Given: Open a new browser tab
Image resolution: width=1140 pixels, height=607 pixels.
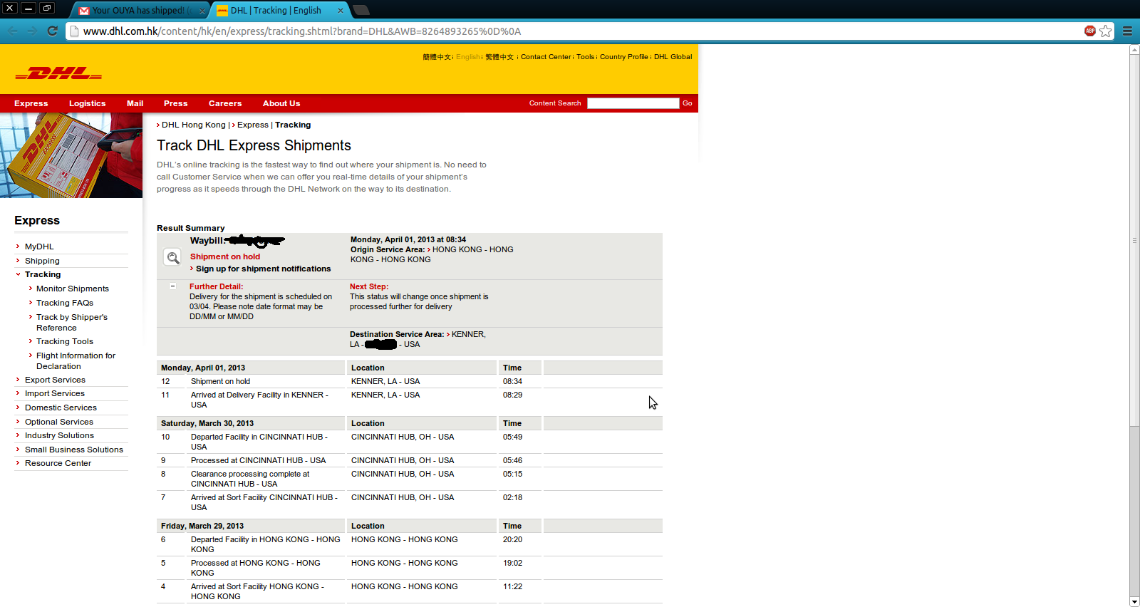Looking at the screenshot, I should pyautogui.click(x=361, y=10).
